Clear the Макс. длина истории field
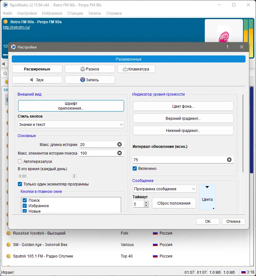 [x=120, y=144]
